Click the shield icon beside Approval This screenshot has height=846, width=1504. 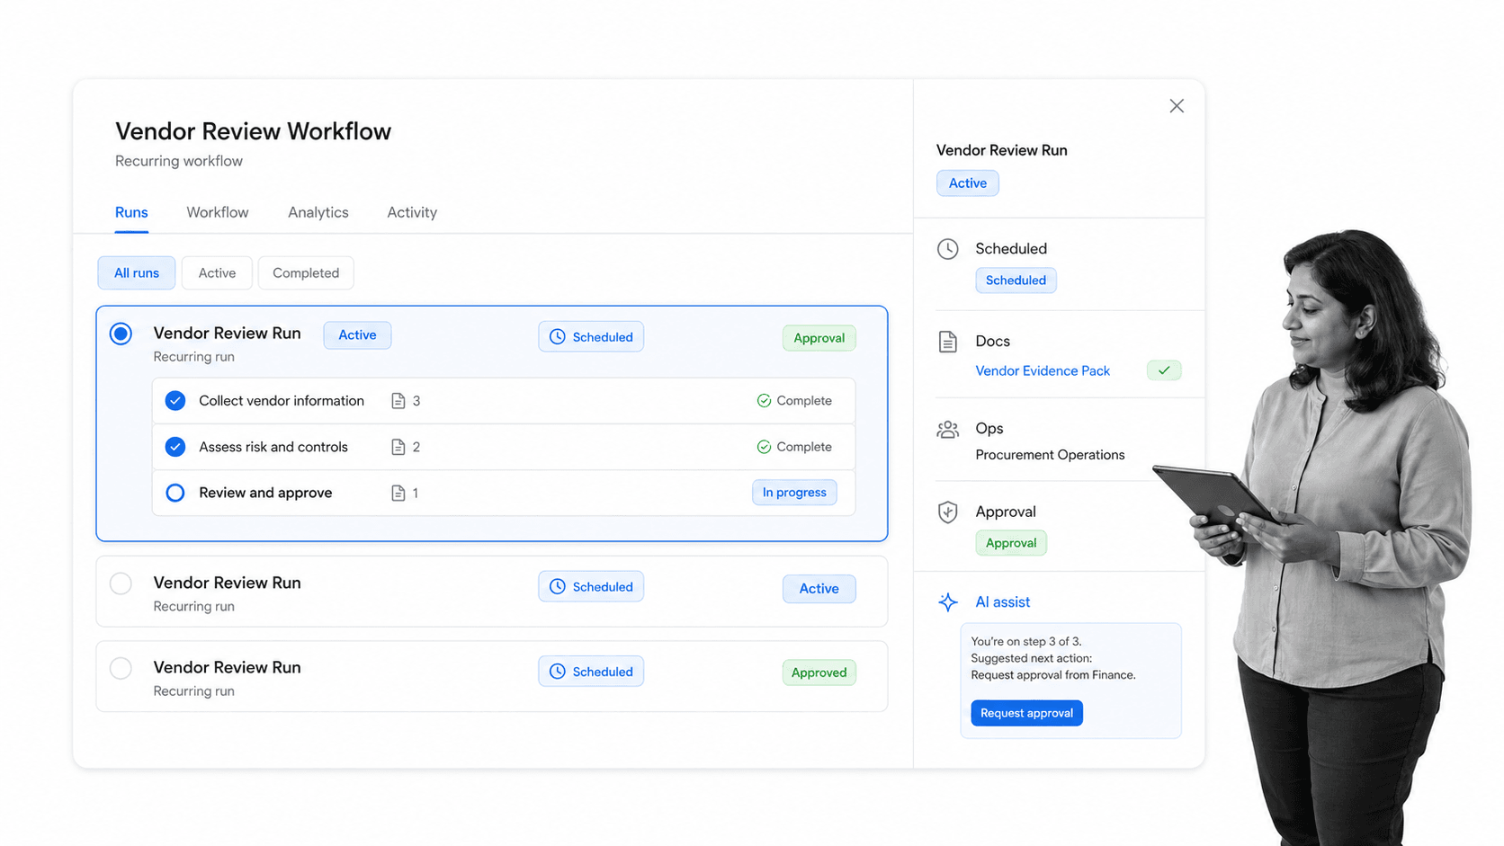click(x=948, y=512)
